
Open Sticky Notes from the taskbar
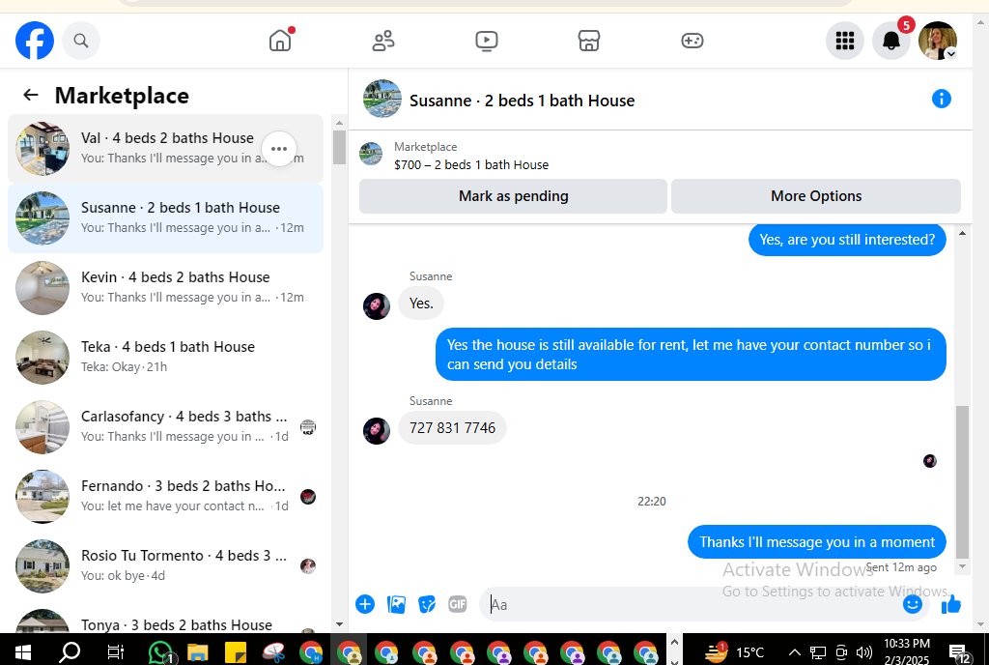[x=236, y=651]
